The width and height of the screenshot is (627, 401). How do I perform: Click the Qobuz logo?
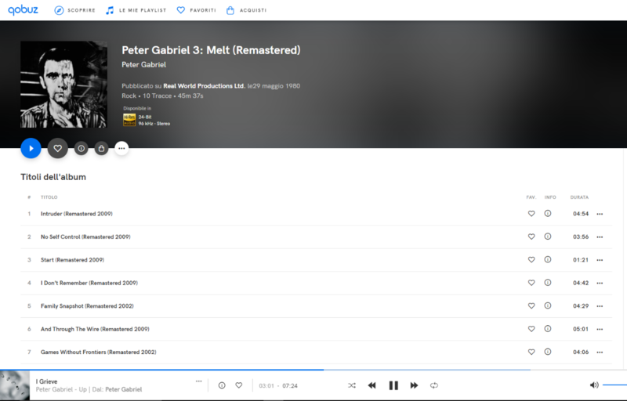click(24, 9)
